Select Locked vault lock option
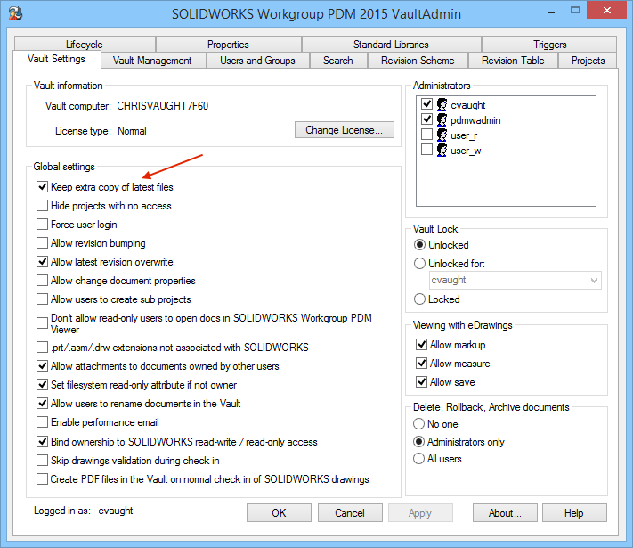This screenshot has height=548, width=633. (x=420, y=299)
